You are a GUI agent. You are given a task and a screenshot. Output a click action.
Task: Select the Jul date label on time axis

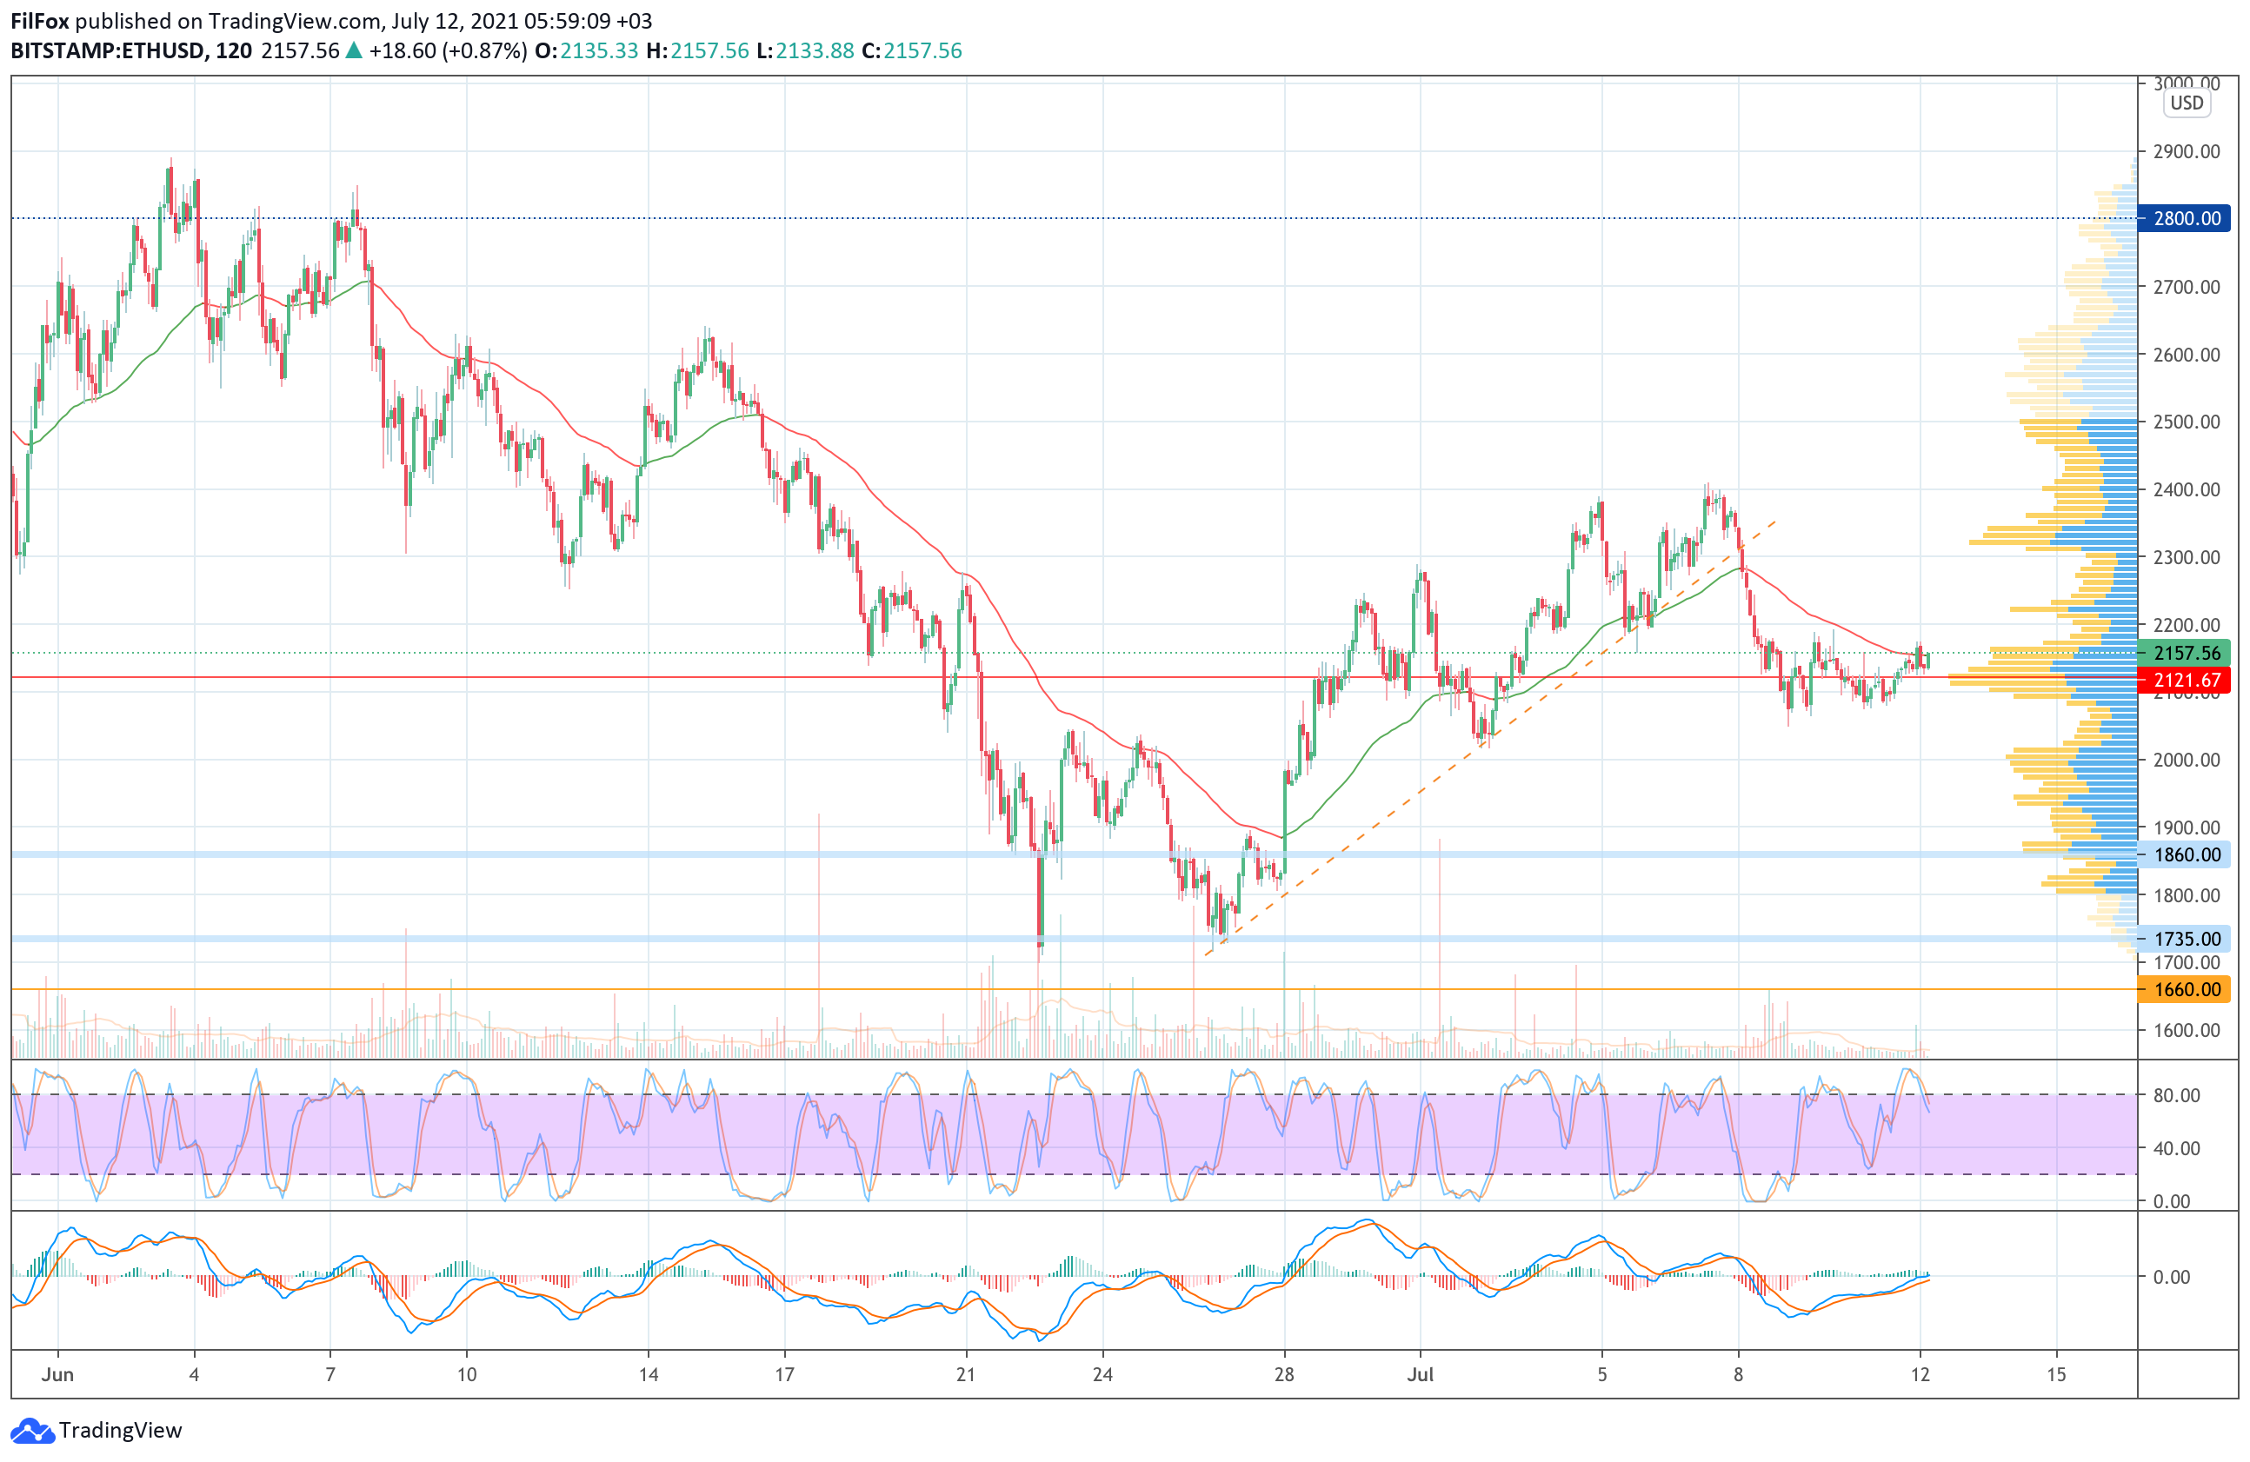click(1420, 1374)
